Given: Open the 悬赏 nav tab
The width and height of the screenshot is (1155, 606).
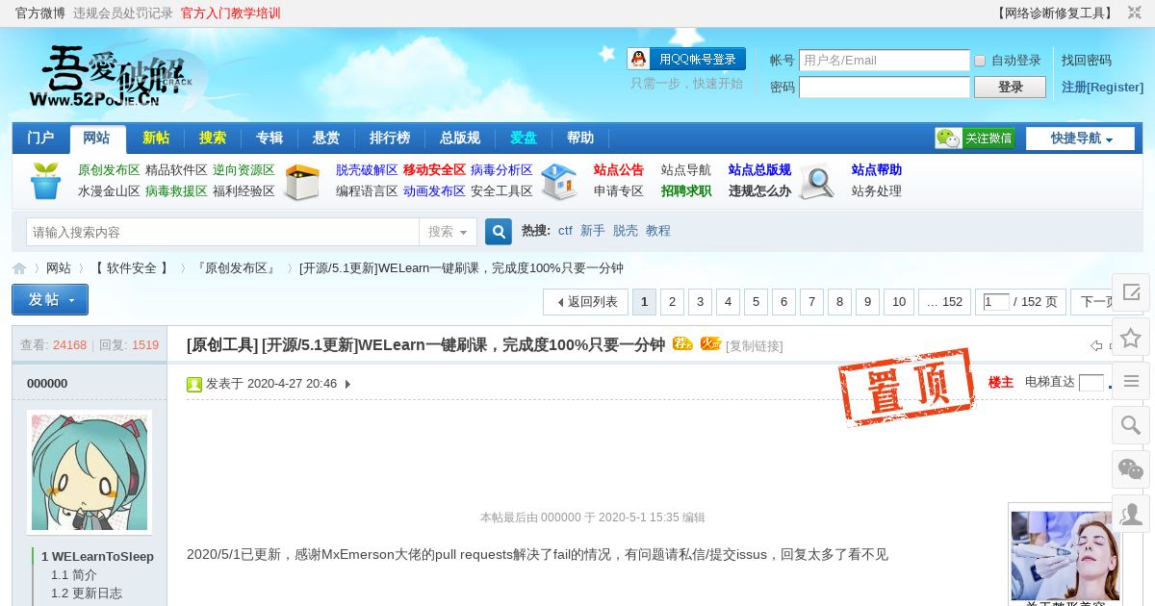Looking at the screenshot, I should pyautogui.click(x=326, y=138).
